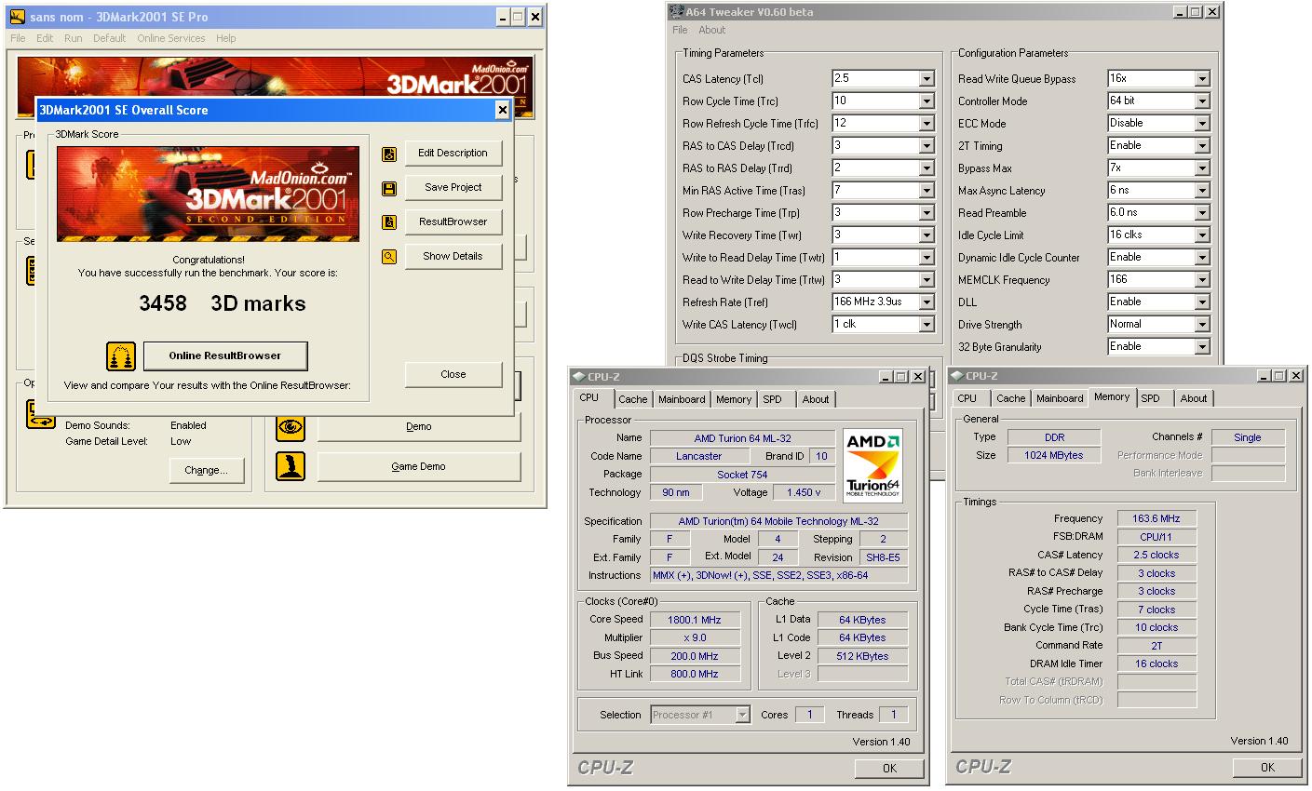Click the 3DMark2001 Second Edition score banner
The width and height of the screenshot is (1312, 791).
pos(208,194)
